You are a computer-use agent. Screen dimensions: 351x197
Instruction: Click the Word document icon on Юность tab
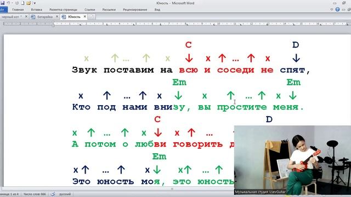tap(64, 17)
